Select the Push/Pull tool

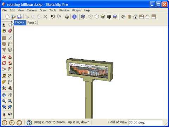[10, 57]
